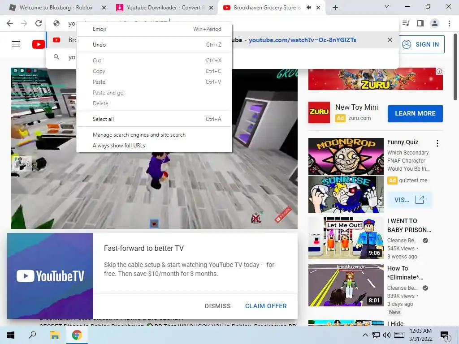Viewport: 459px width, 344px height.
Task: Click the Zuru banner ad image
Action: pos(375,79)
